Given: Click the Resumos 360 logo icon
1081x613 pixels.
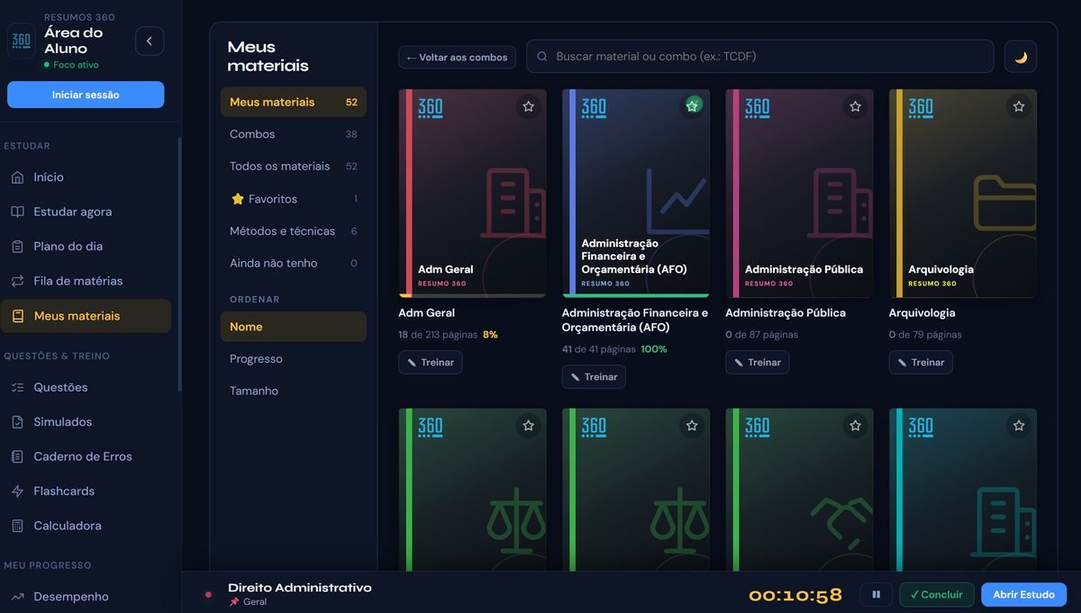Looking at the screenshot, I should (x=22, y=41).
